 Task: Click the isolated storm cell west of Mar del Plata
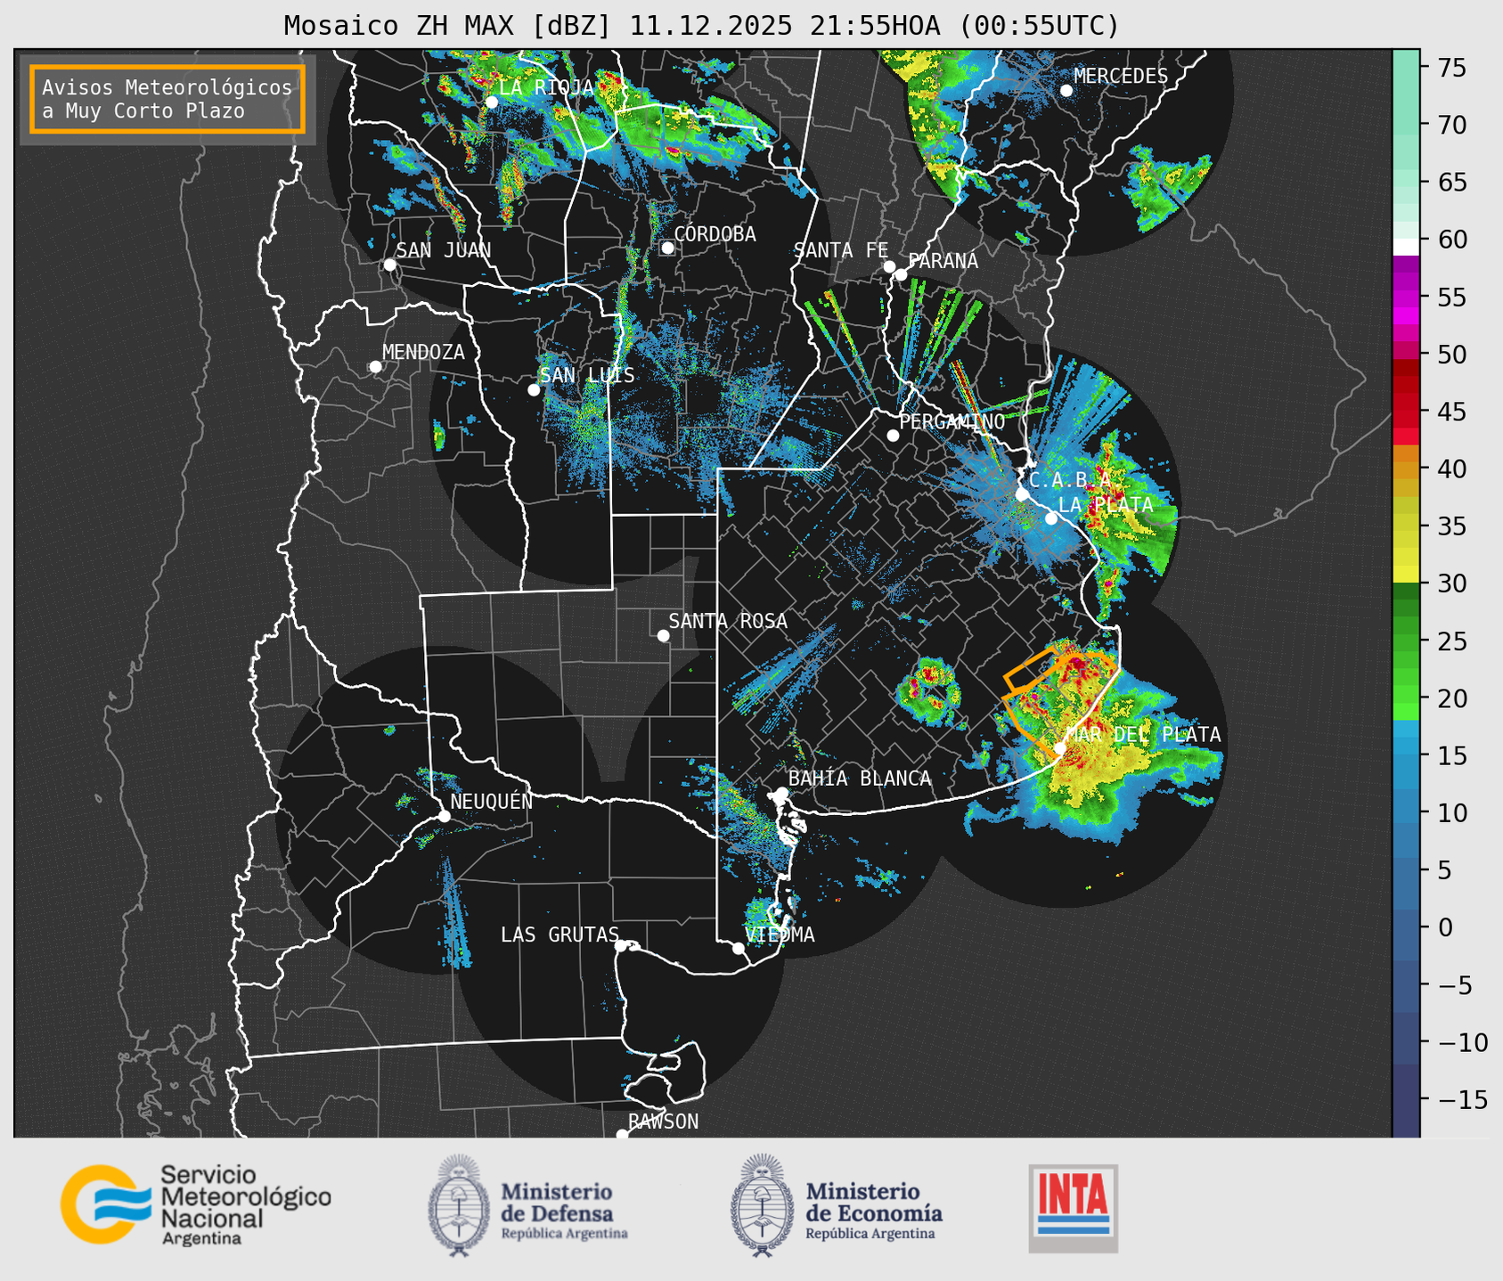coord(929,691)
